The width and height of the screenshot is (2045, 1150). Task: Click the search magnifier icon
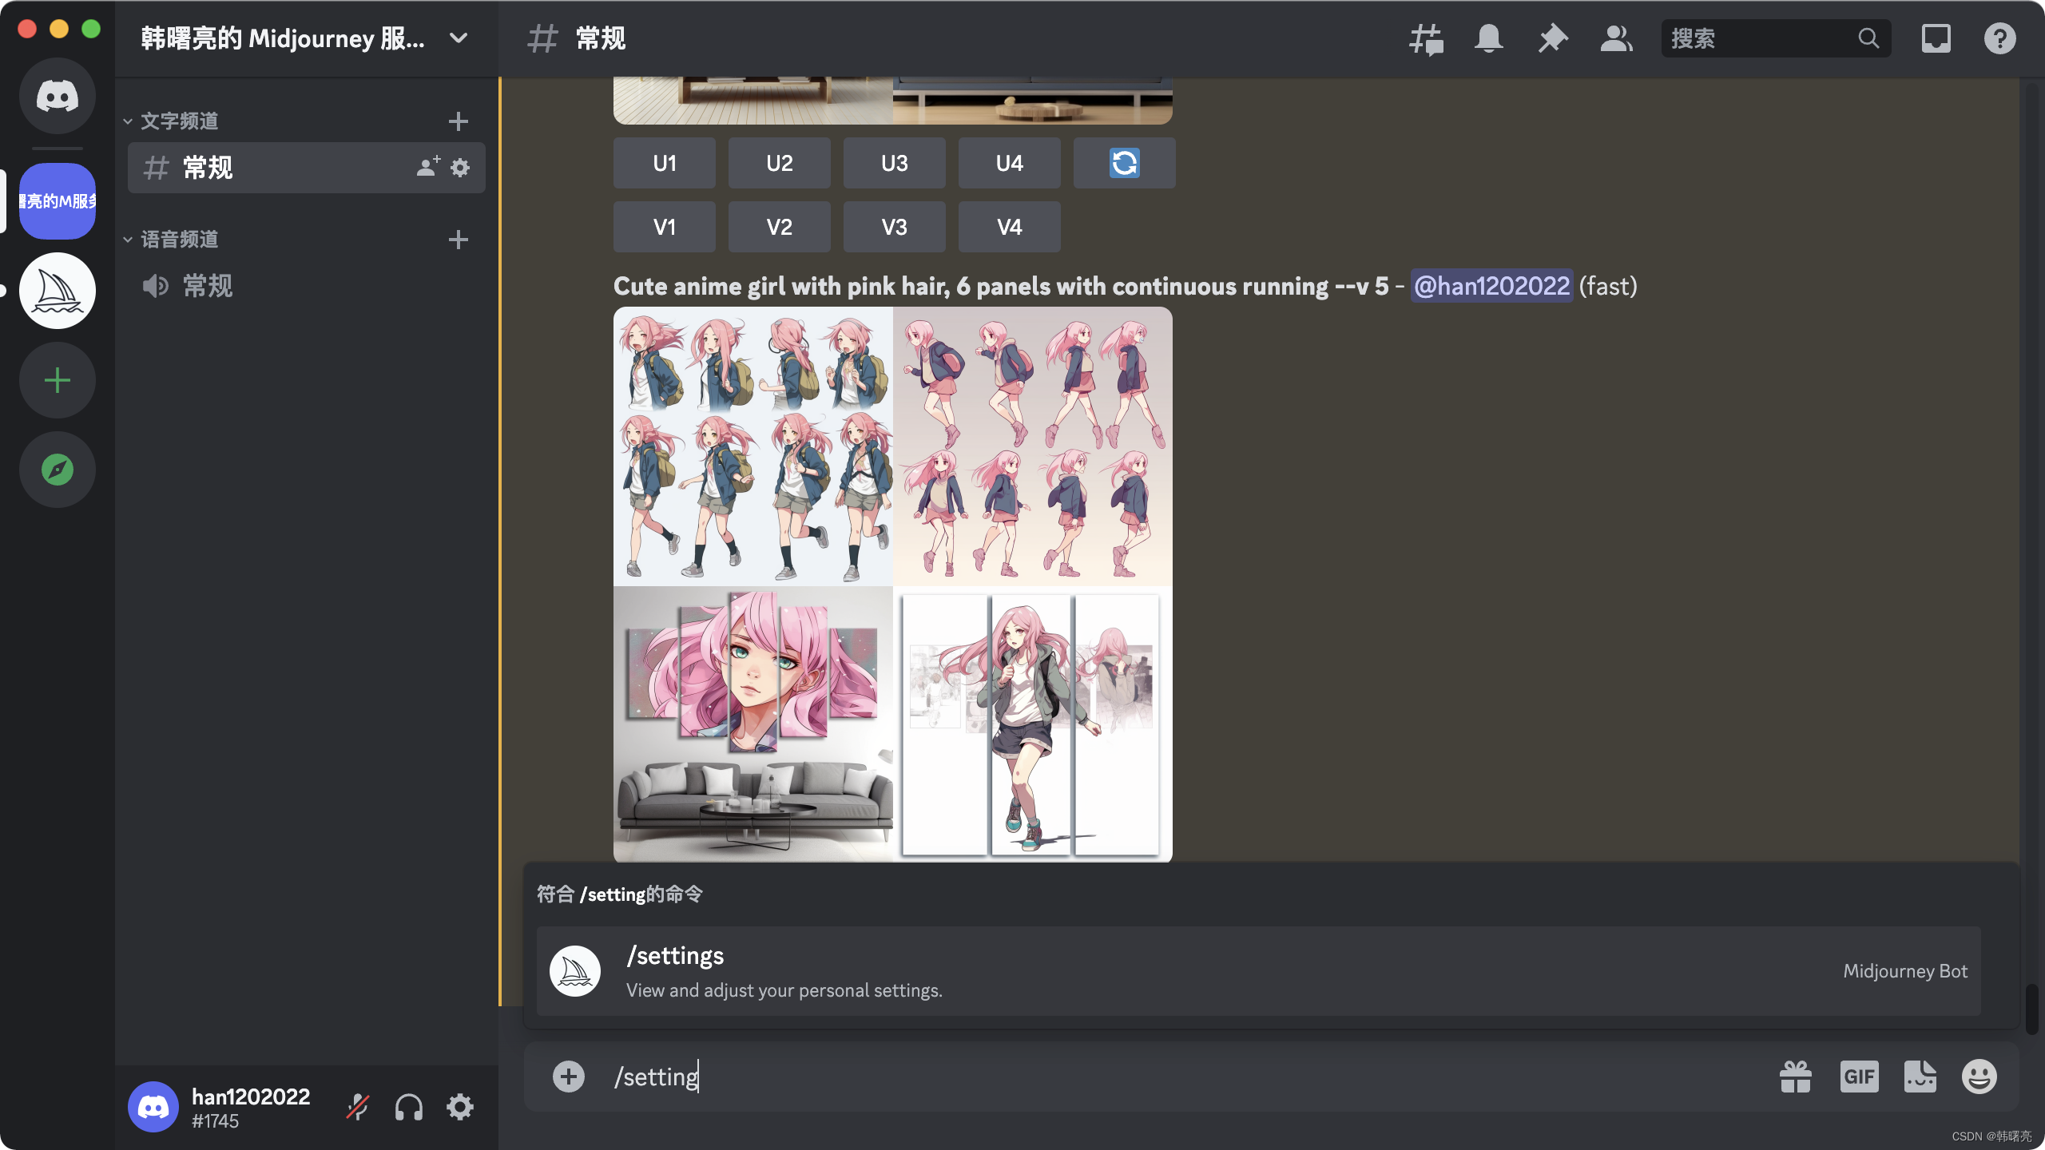click(x=1868, y=38)
